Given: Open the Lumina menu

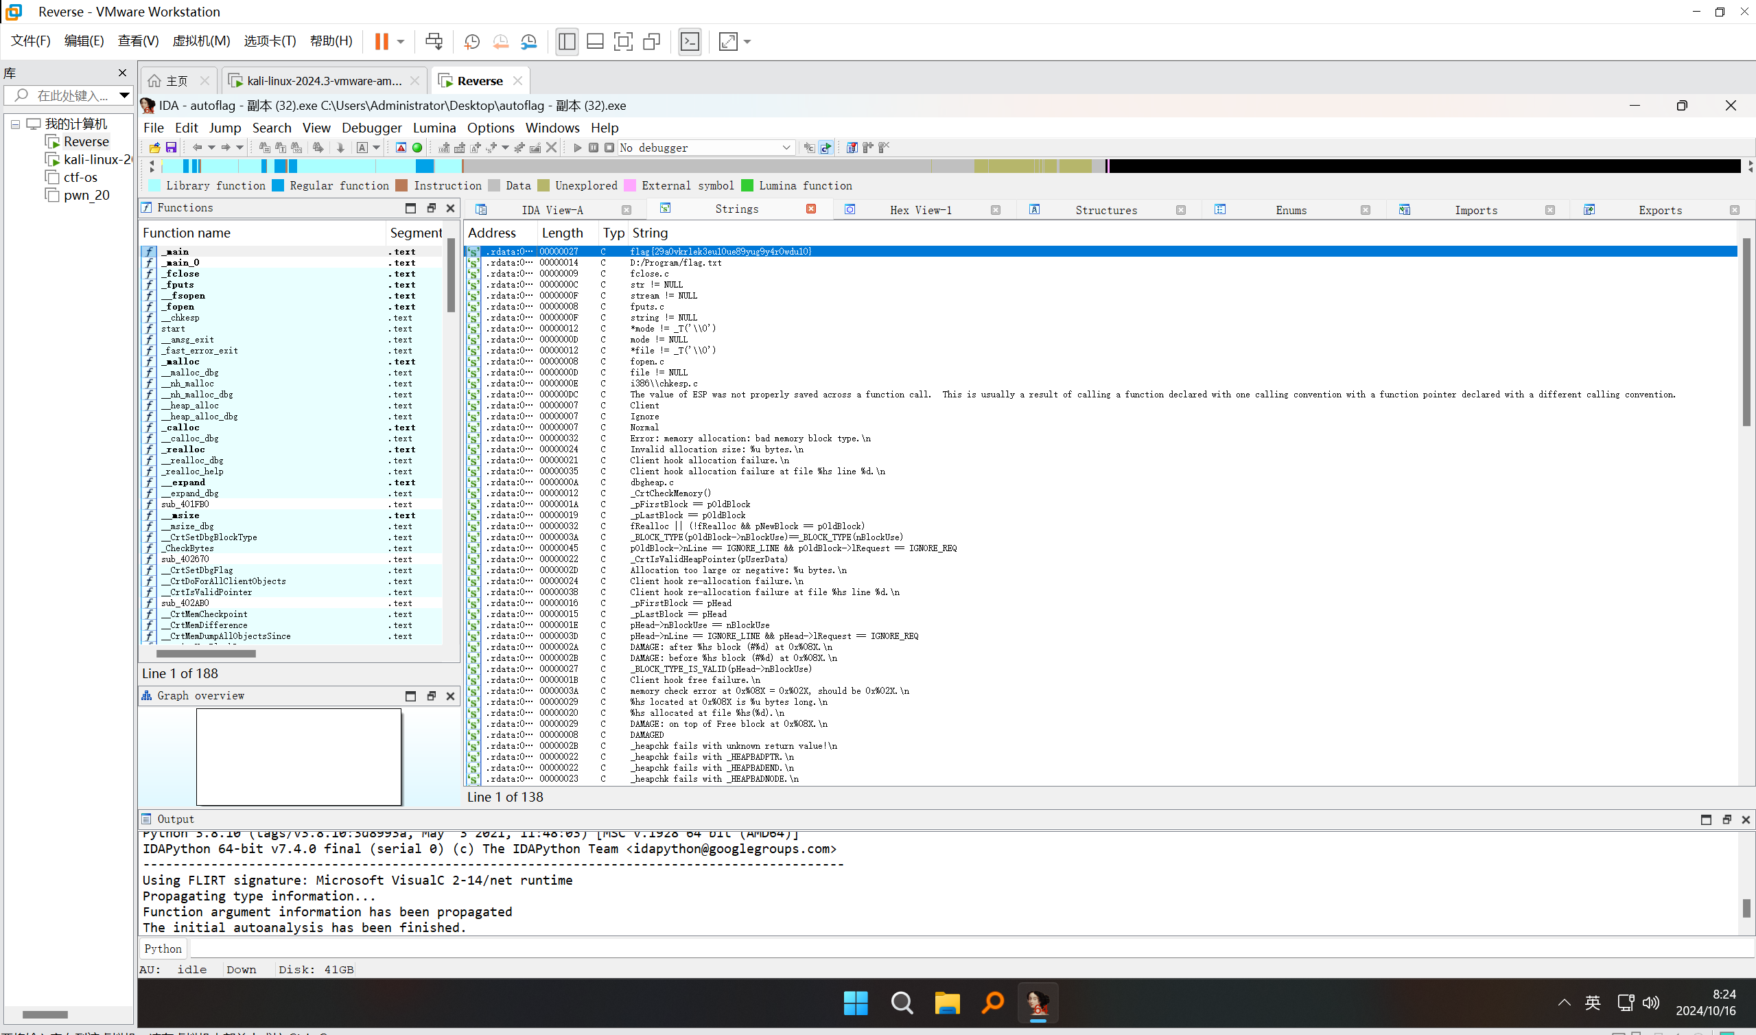Looking at the screenshot, I should pos(434,128).
